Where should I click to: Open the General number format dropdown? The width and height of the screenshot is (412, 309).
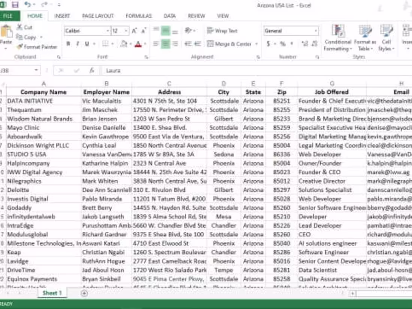coord(316,31)
